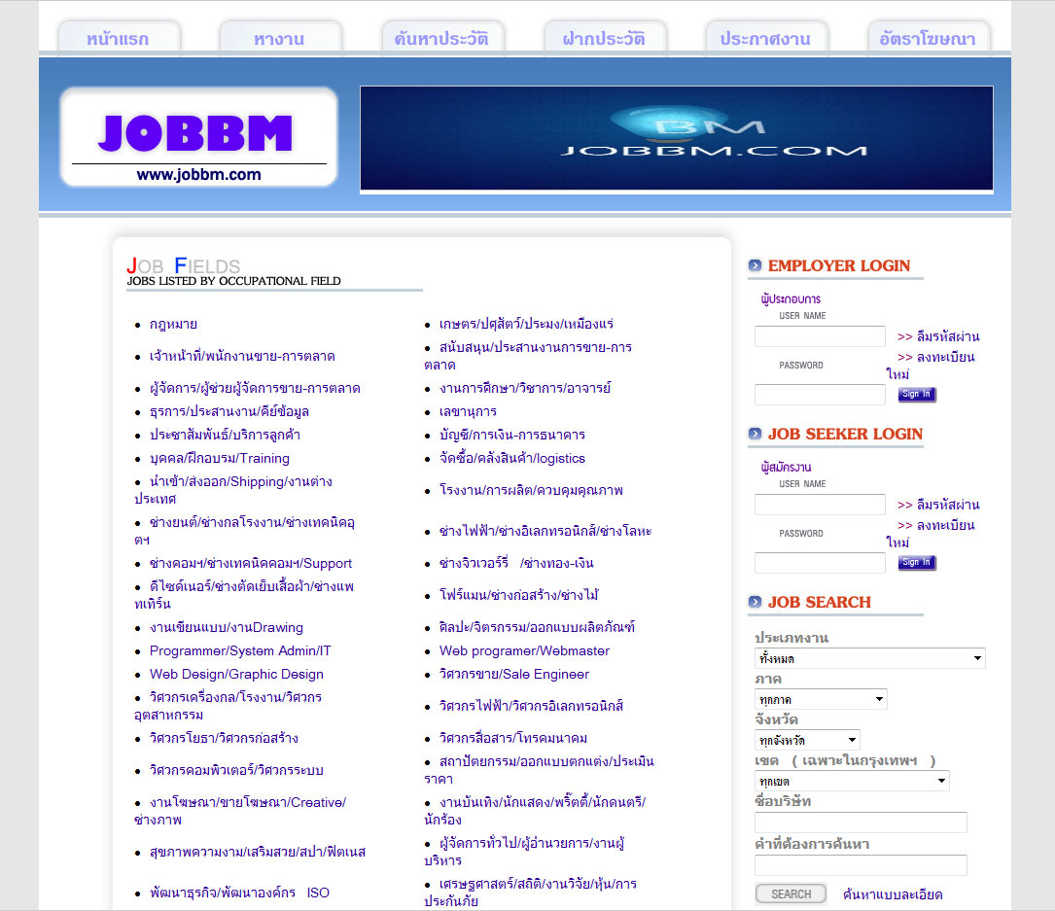Expand the ประเภทงาน dropdown
Screen dimensions: 1055x911
[x=869, y=658]
